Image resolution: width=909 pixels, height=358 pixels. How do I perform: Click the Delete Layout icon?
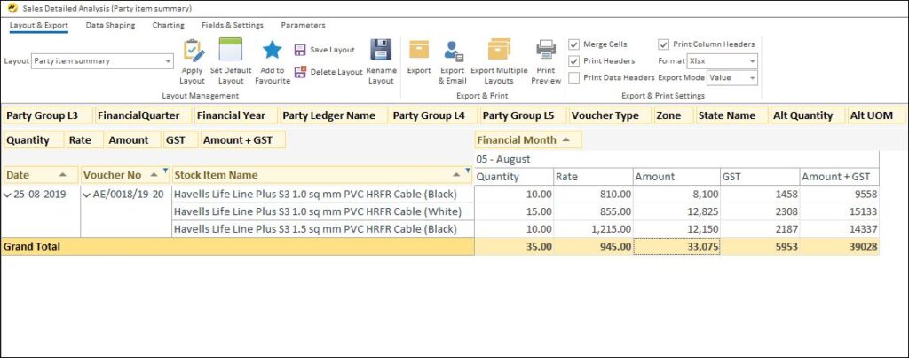tap(300, 72)
